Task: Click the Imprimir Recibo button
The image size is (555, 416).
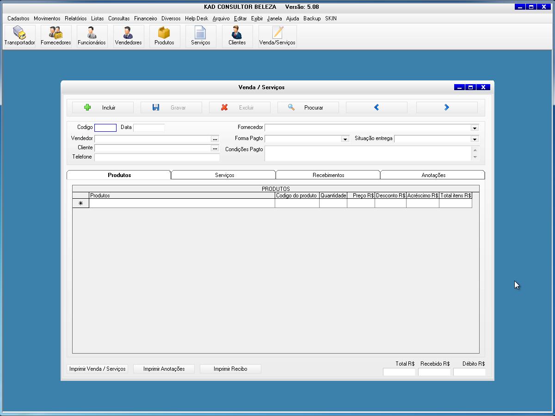Action: coord(230,369)
